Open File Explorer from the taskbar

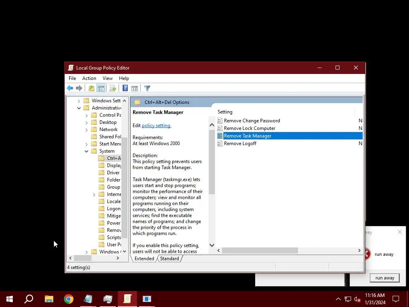point(49,299)
